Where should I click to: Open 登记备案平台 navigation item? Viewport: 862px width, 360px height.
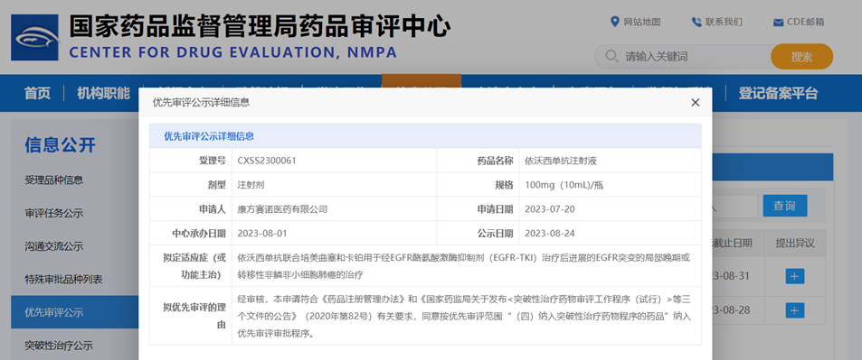(778, 93)
